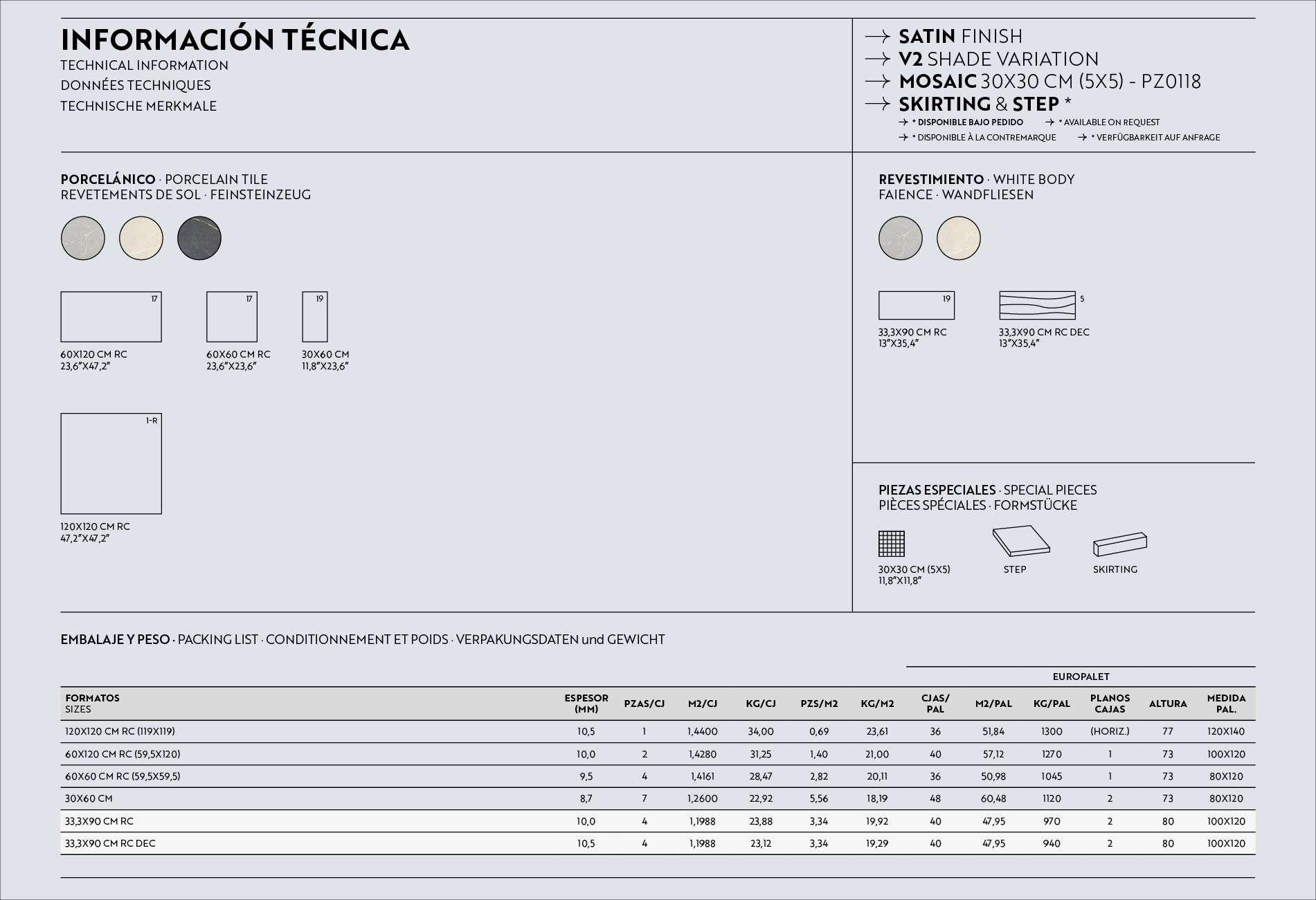
Task: Click the DISPONIBLE BAJO PEDIDO note
Action: (967, 122)
